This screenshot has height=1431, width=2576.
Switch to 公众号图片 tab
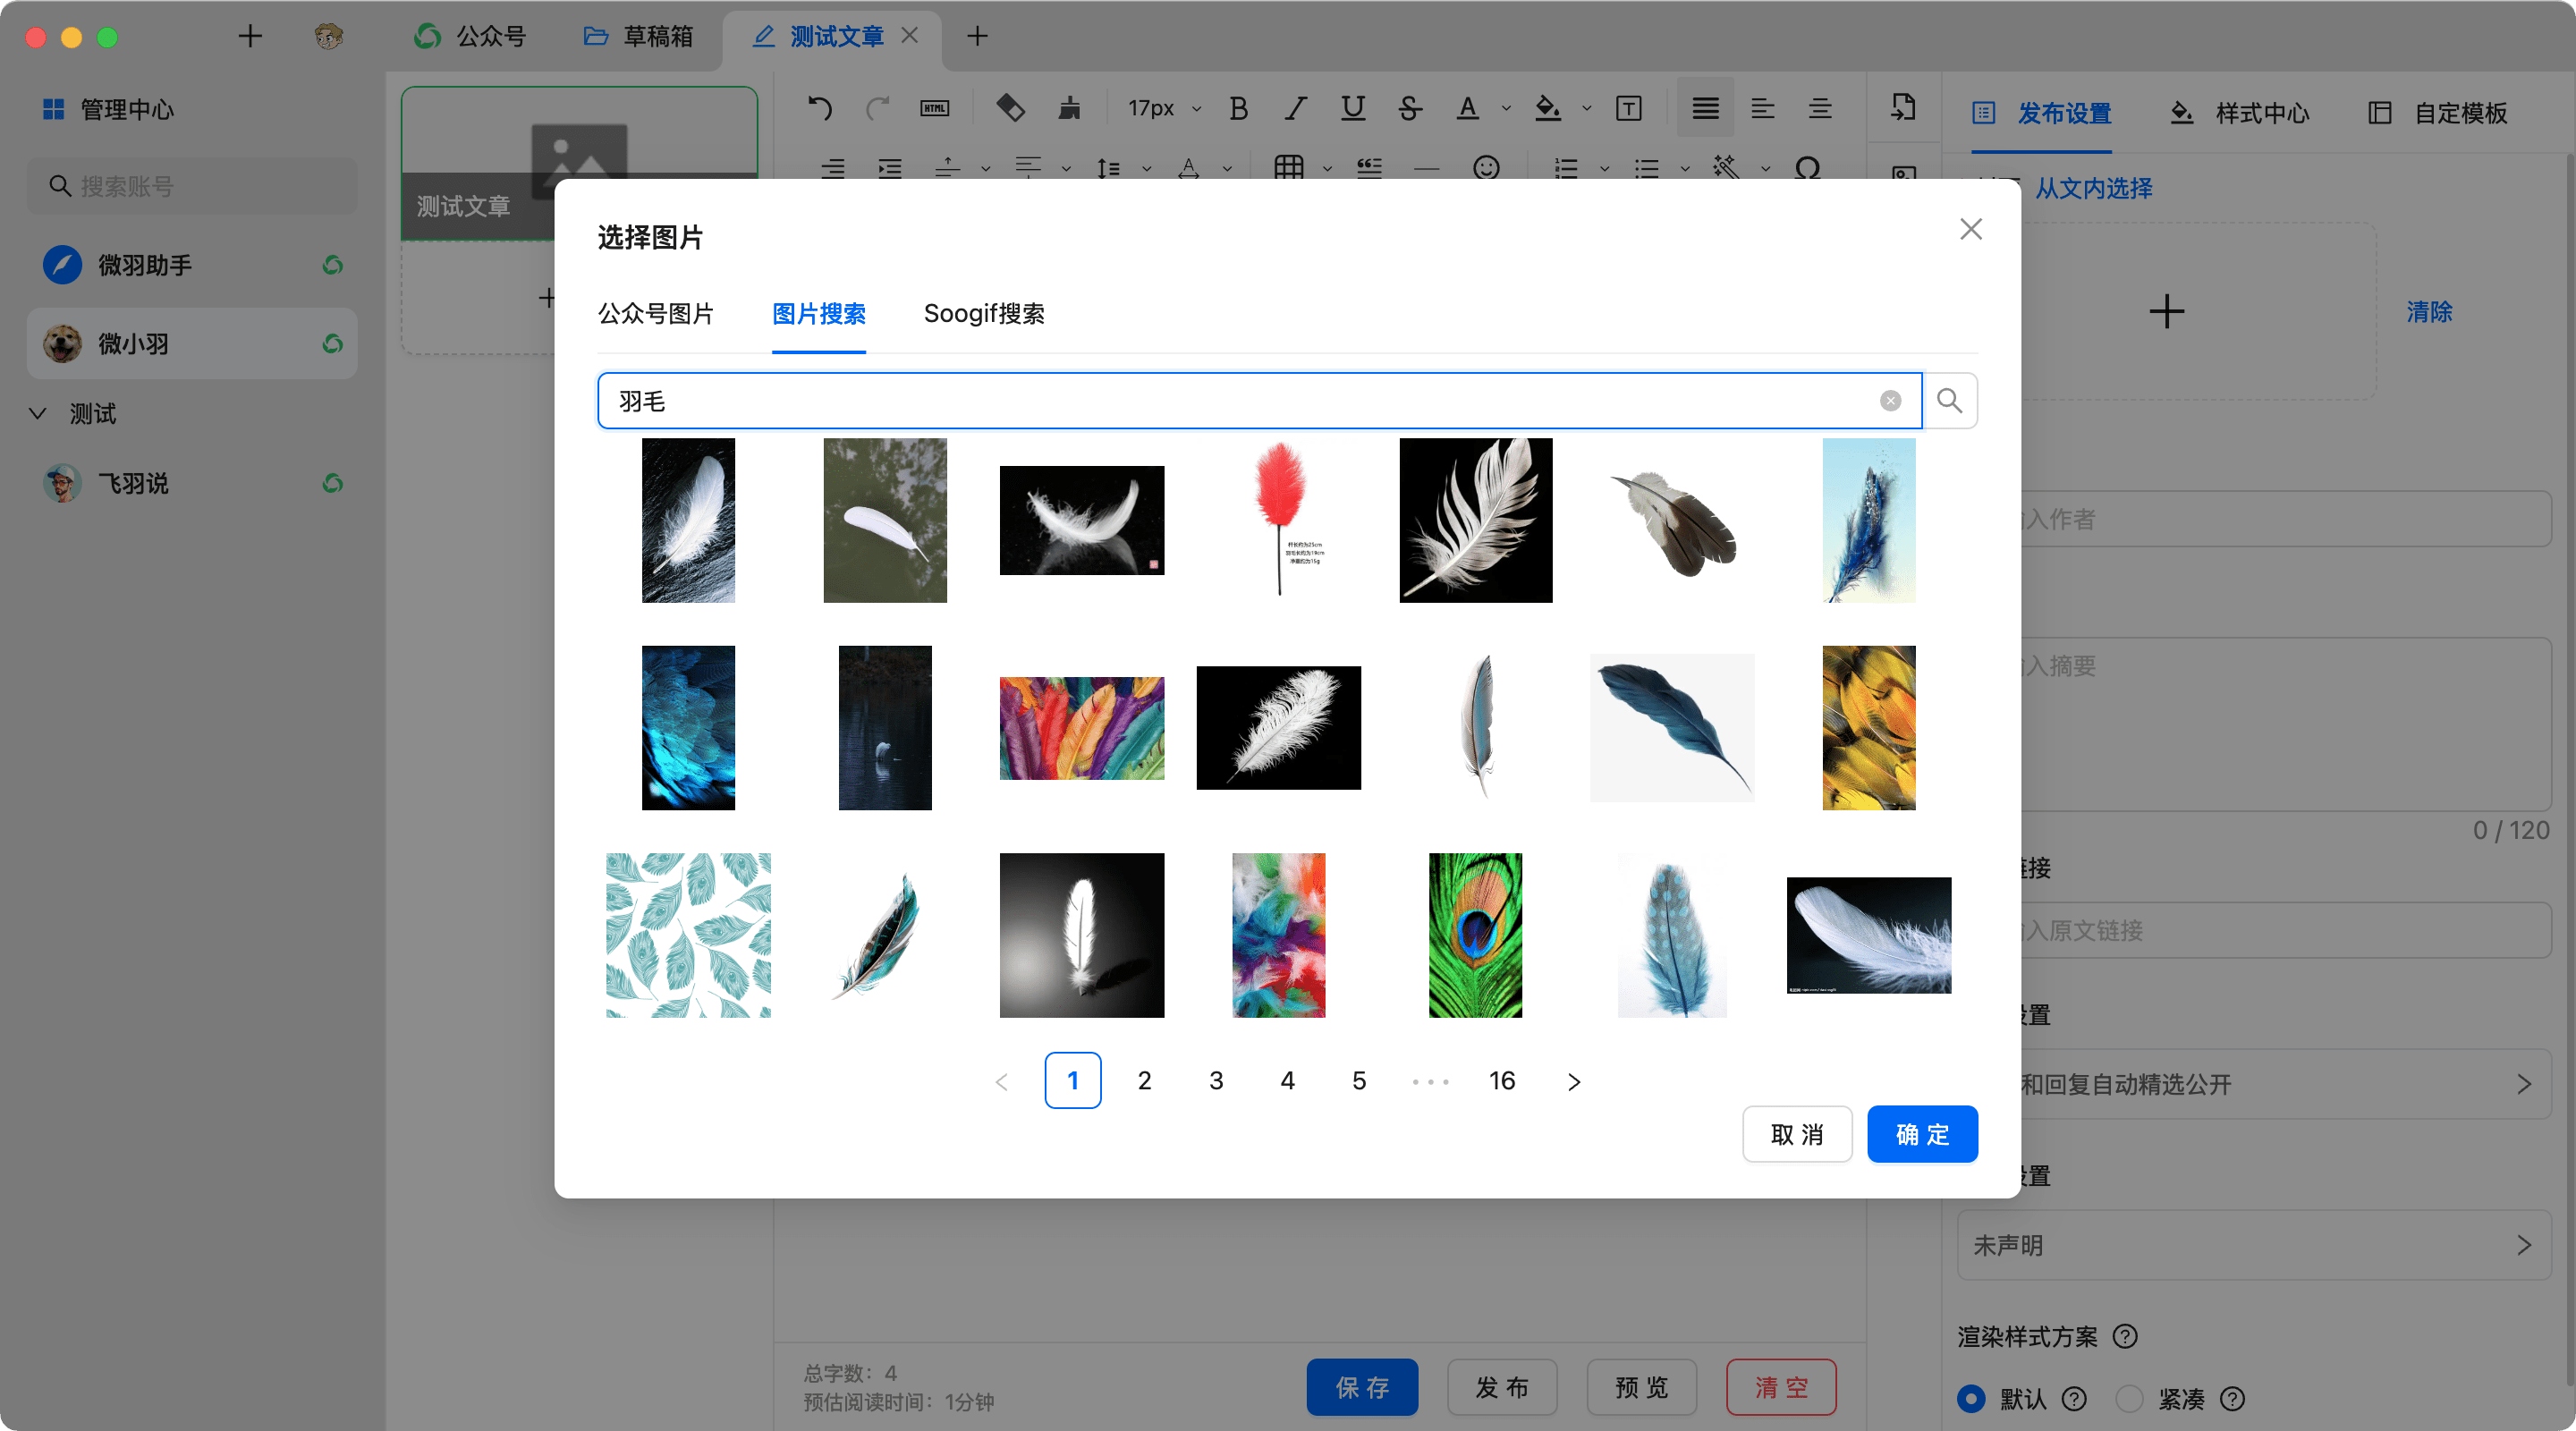point(656,314)
